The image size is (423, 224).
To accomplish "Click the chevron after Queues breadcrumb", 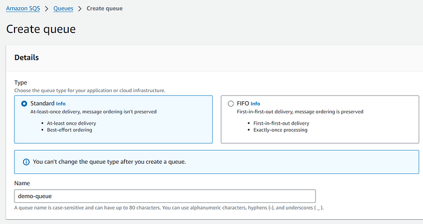I will click(x=80, y=8).
